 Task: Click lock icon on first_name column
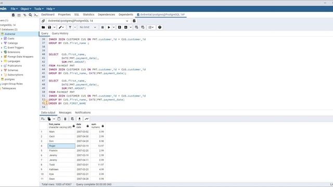pyautogui.click(x=74, y=126)
